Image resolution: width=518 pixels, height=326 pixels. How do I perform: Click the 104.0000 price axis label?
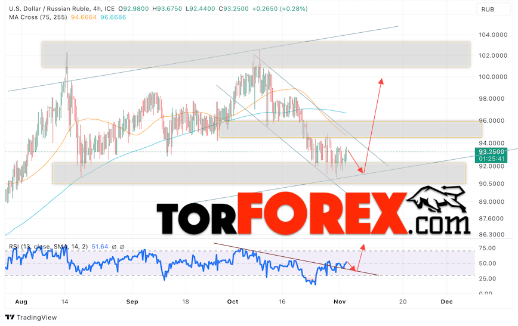493,35
